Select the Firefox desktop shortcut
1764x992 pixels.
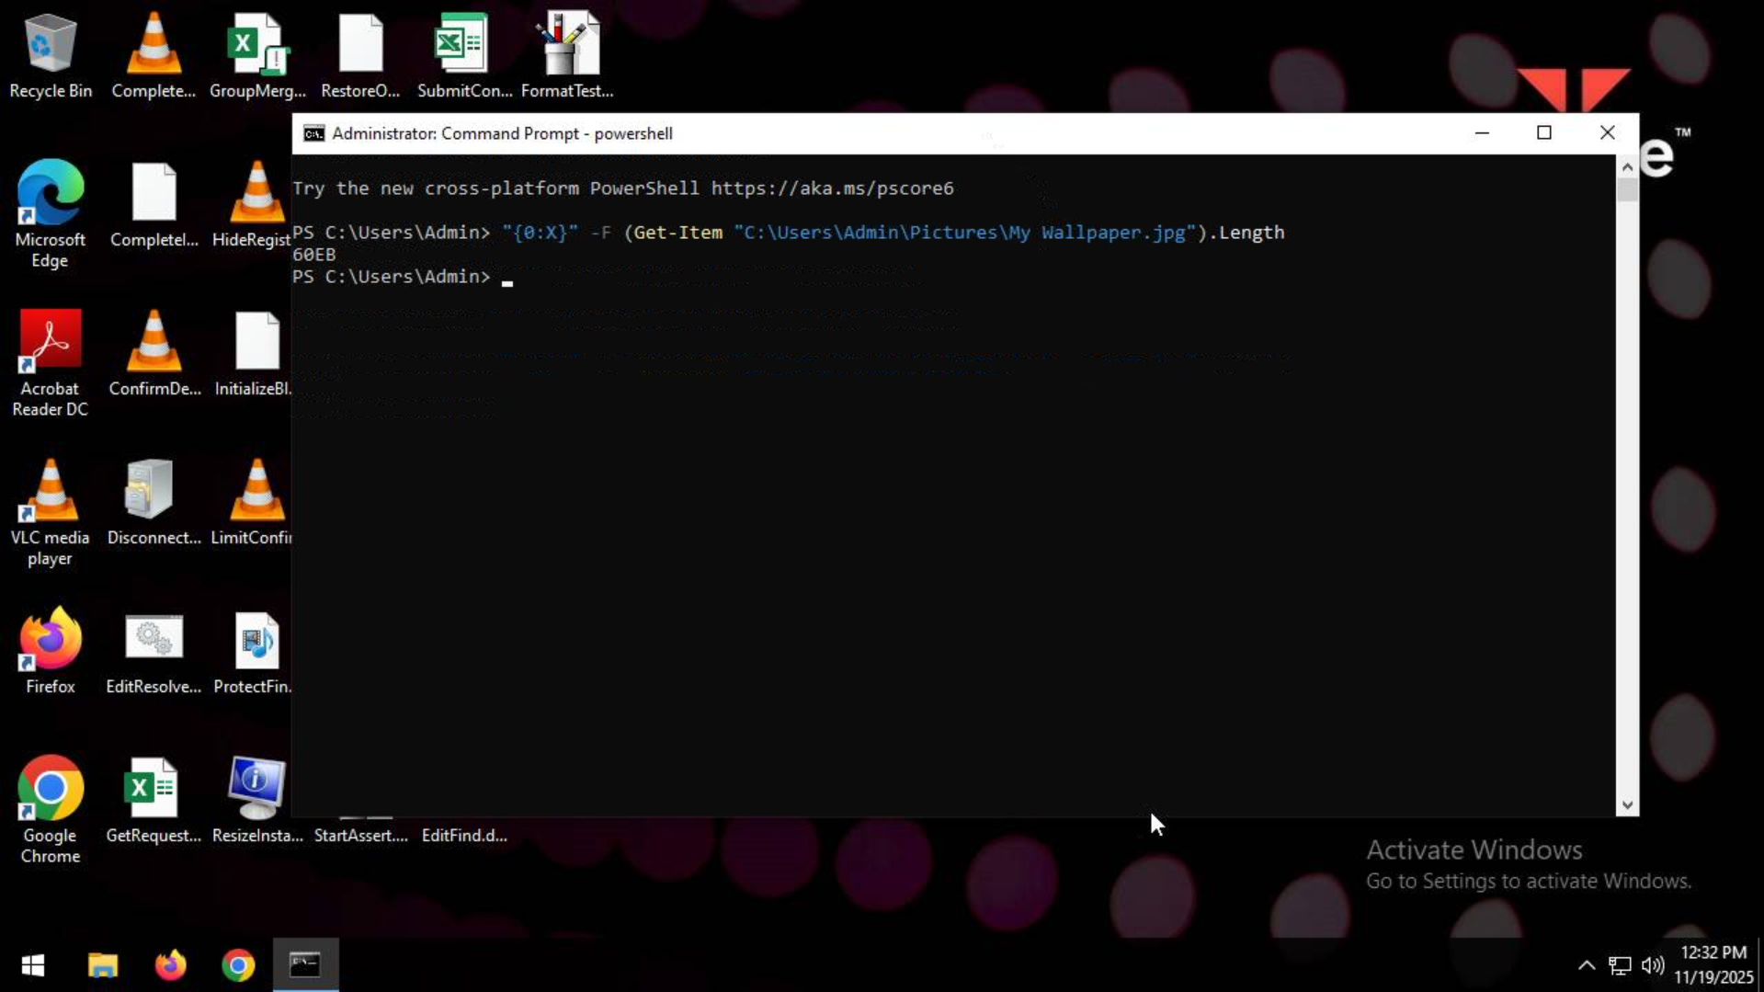51,651
